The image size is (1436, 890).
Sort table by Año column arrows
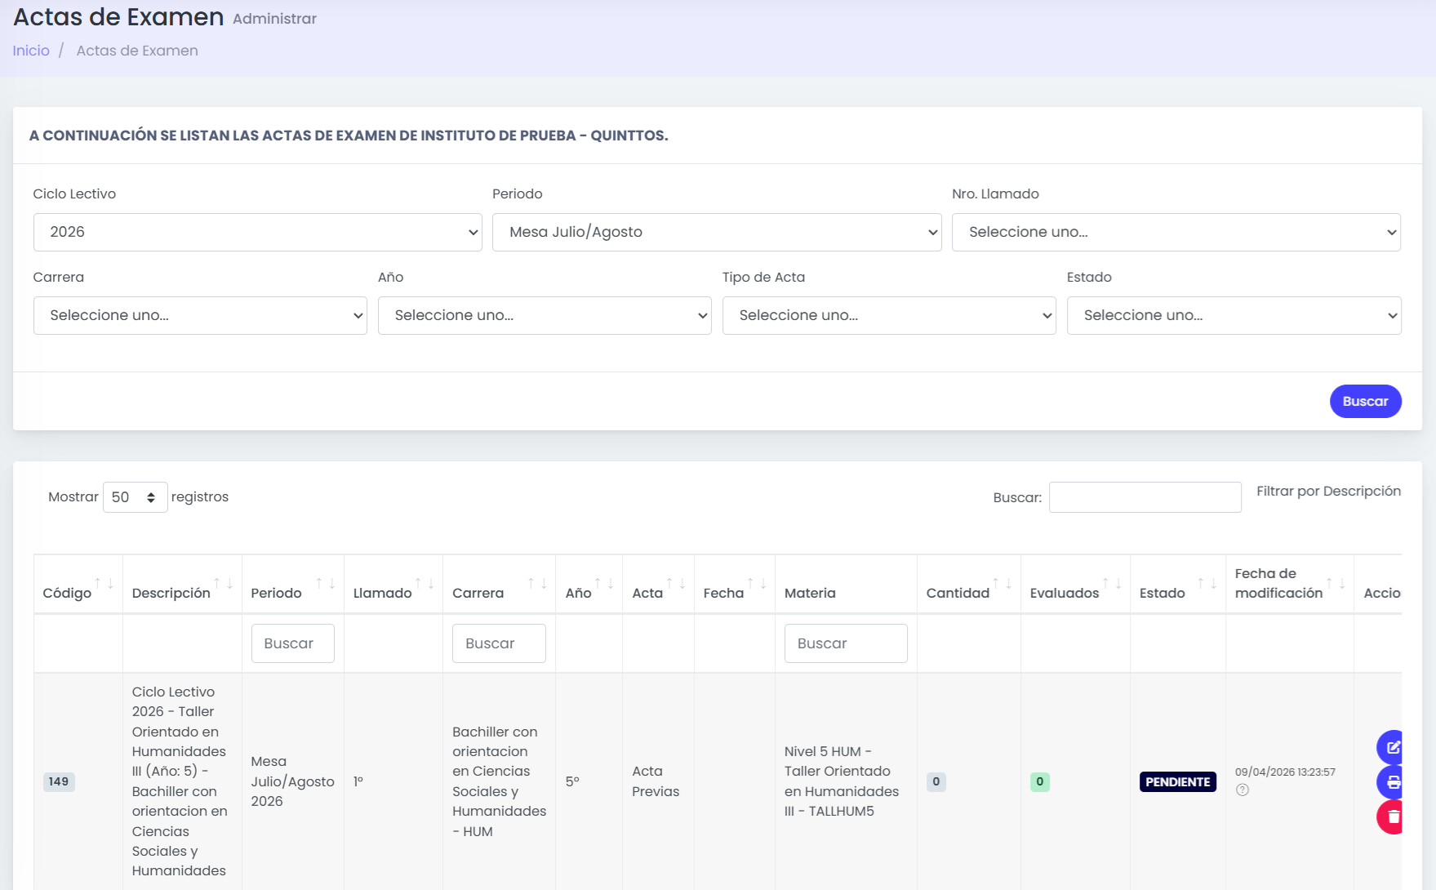pos(604,583)
